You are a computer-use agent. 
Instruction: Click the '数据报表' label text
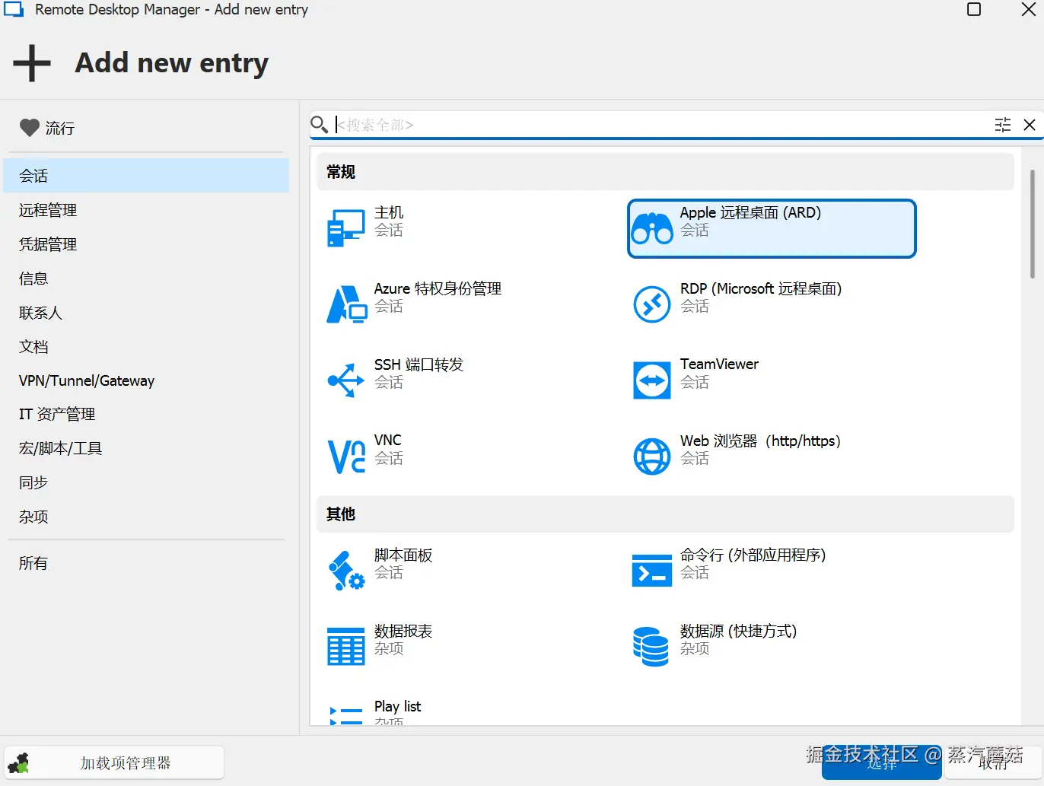click(x=403, y=632)
